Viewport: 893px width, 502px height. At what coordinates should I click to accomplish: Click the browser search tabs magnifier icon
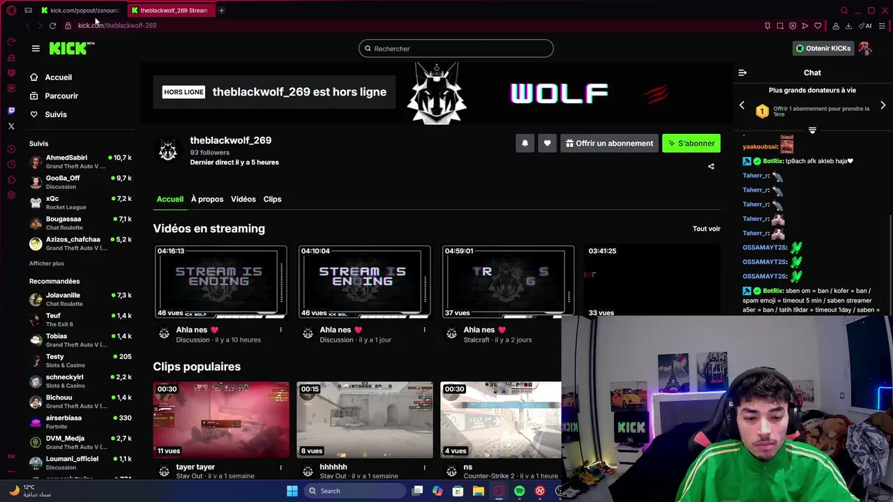(x=844, y=10)
